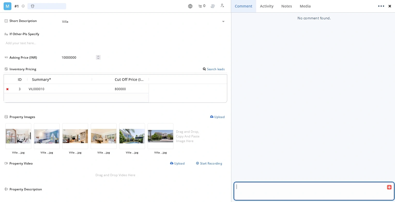
Task: Click the bucket icon in the header field
Action: pos(33,6)
